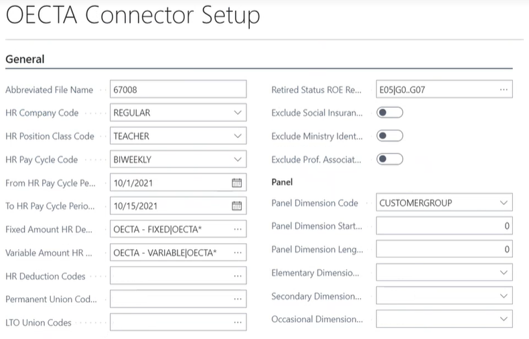
Task: Click the To HR Pay Cycle date 10/15/2021
Action: [x=135, y=206]
